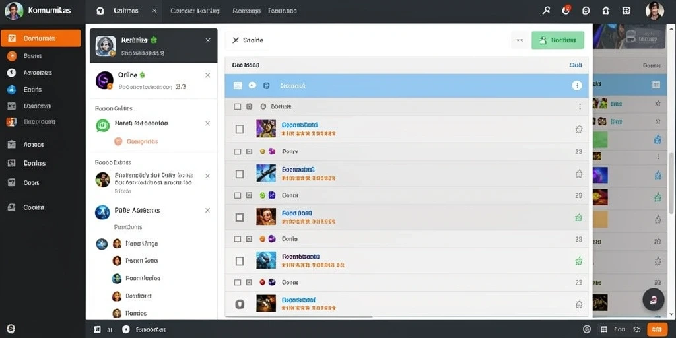676x338 pixels.
Task: Tick the checkbox on the red icon row
Action: point(237,283)
